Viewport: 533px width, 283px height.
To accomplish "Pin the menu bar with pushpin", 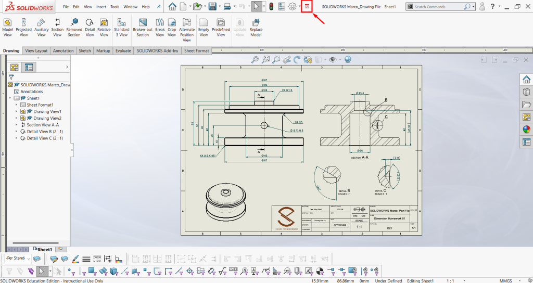I will (159, 6).
